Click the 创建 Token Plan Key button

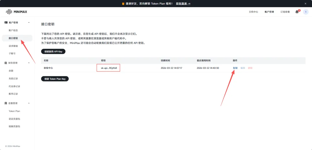[55, 79]
